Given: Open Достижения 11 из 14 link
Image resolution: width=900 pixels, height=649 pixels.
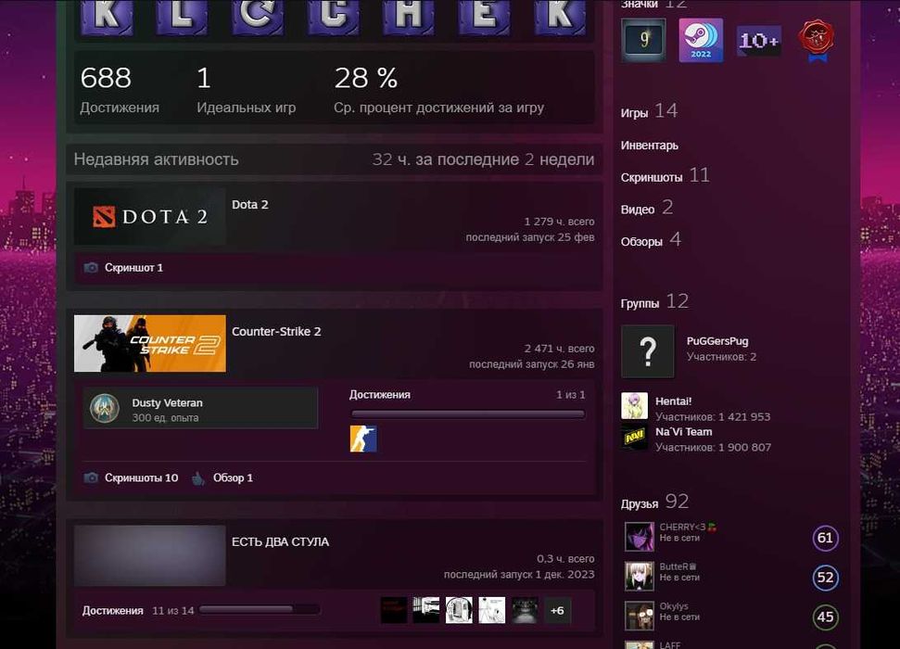Looking at the screenshot, I should click(x=138, y=610).
